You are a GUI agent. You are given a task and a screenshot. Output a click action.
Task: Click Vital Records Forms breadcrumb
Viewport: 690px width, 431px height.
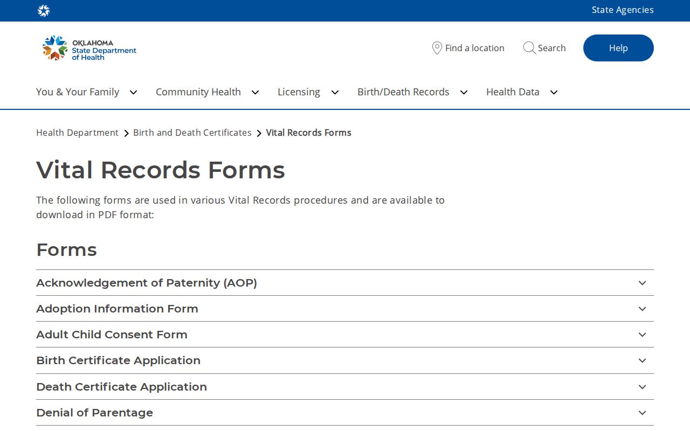click(x=309, y=133)
